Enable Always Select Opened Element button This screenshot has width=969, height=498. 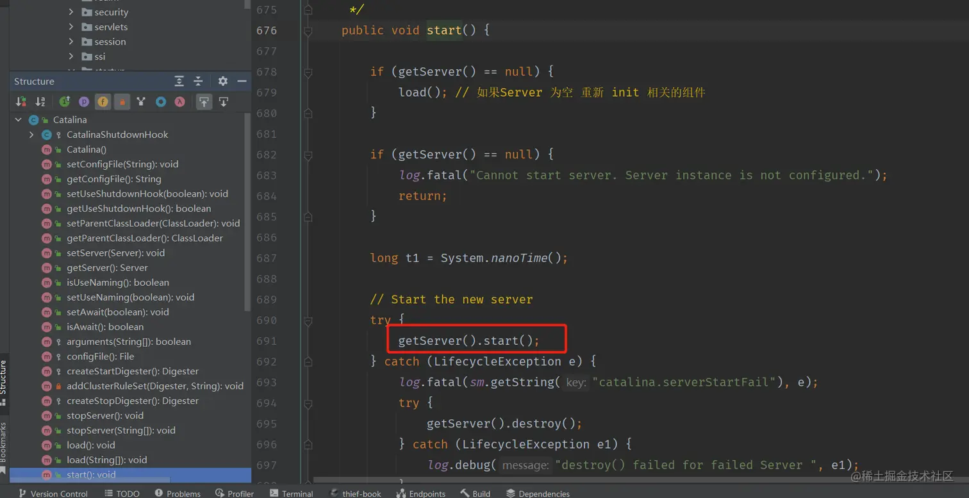pos(204,101)
